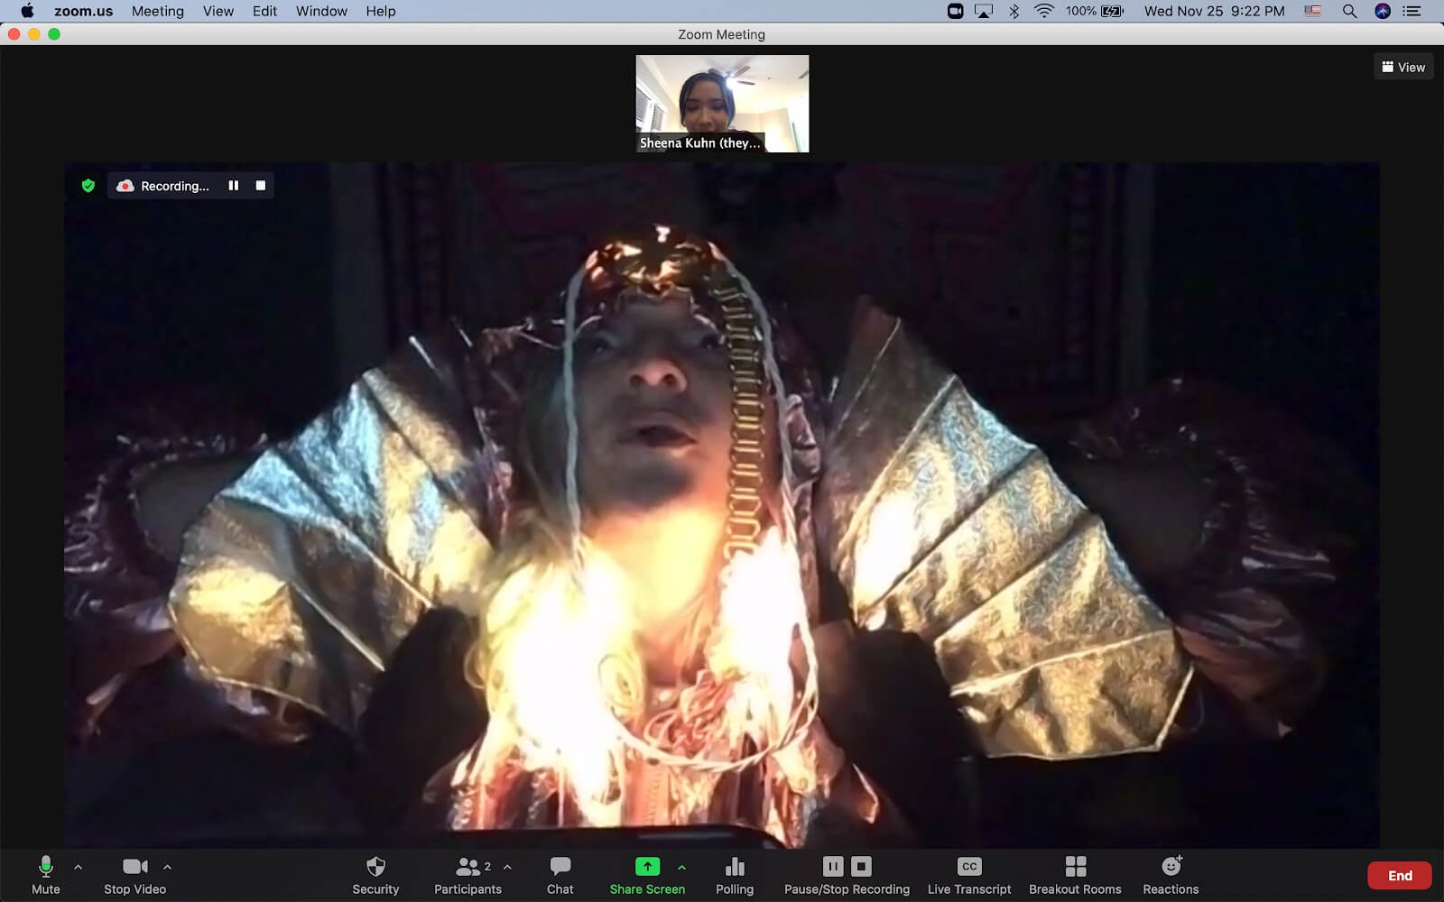Screen dimensions: 1444x902
Task: Click the Zoom menu bar status icon
Action: point(955,11)
